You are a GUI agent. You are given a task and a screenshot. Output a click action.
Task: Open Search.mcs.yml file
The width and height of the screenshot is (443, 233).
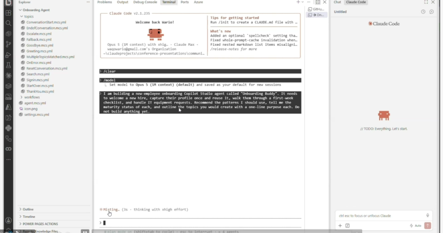[x=38, y=74]
